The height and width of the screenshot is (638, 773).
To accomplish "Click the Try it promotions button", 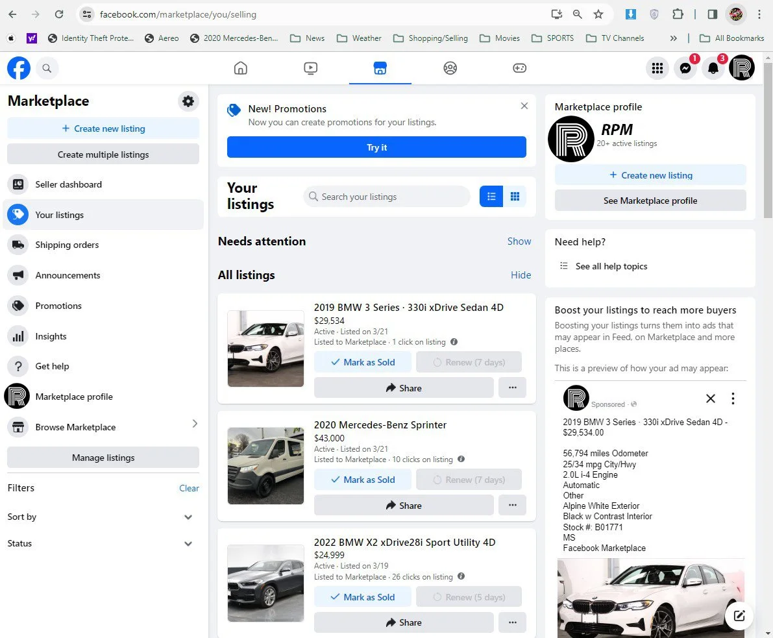I will tap(376, 147).
